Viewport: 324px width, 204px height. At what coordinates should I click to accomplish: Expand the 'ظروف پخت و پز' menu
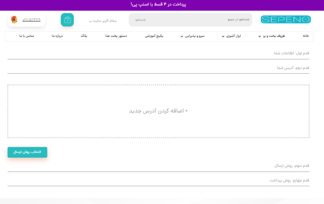click(271, 36)
